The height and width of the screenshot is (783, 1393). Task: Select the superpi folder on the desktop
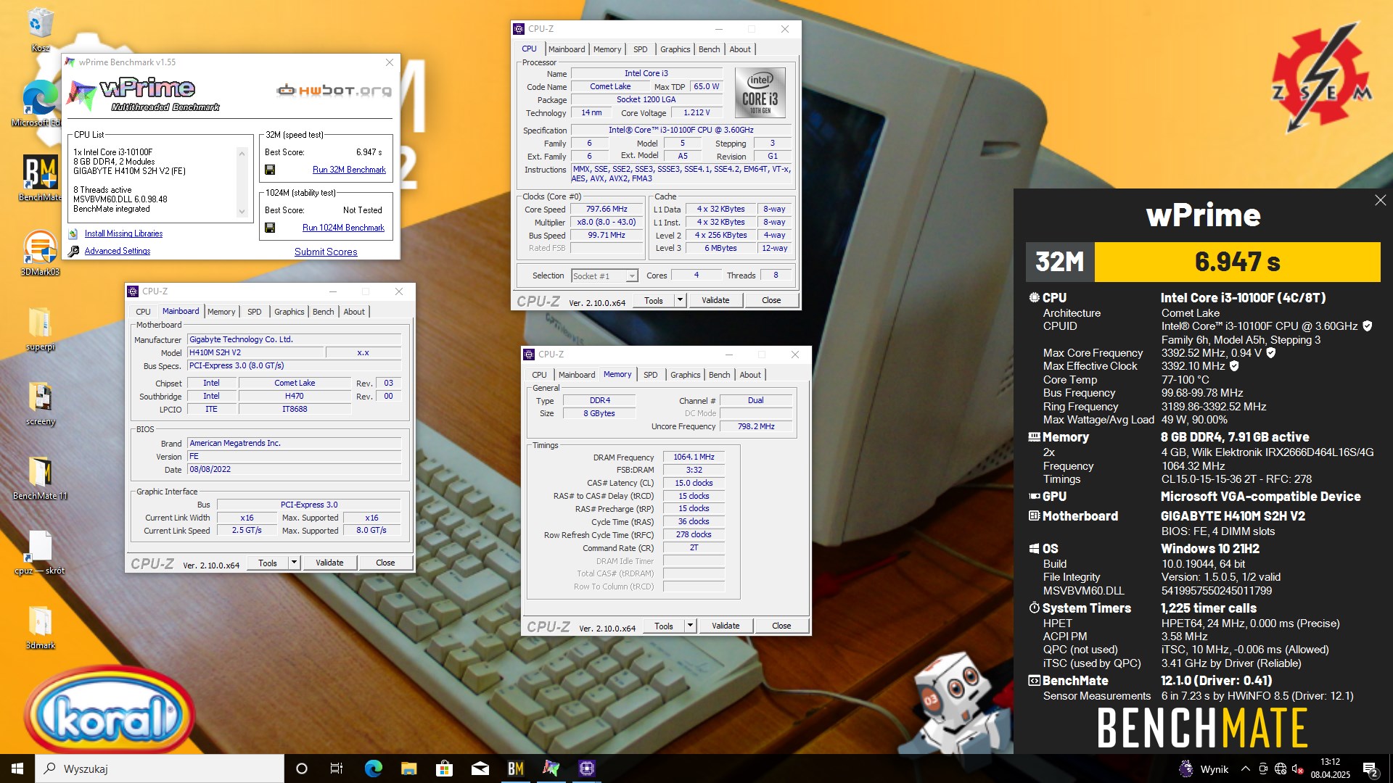40,328
